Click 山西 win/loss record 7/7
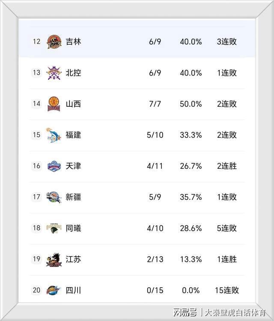This screenshot has height=321, width=274. coord(155,104)
